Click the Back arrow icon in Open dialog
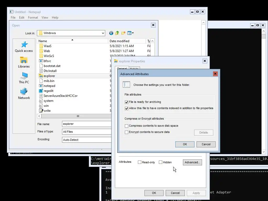The width and height of the screenshot is (268, 201). pos(111,33)
